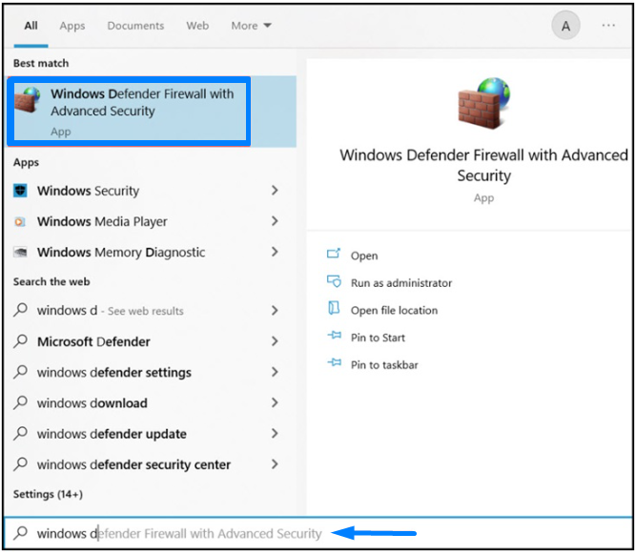This screenshot has width=635, height=554.
Task: Expand the More filter dropdown
Action: click(x=251, y=26)
